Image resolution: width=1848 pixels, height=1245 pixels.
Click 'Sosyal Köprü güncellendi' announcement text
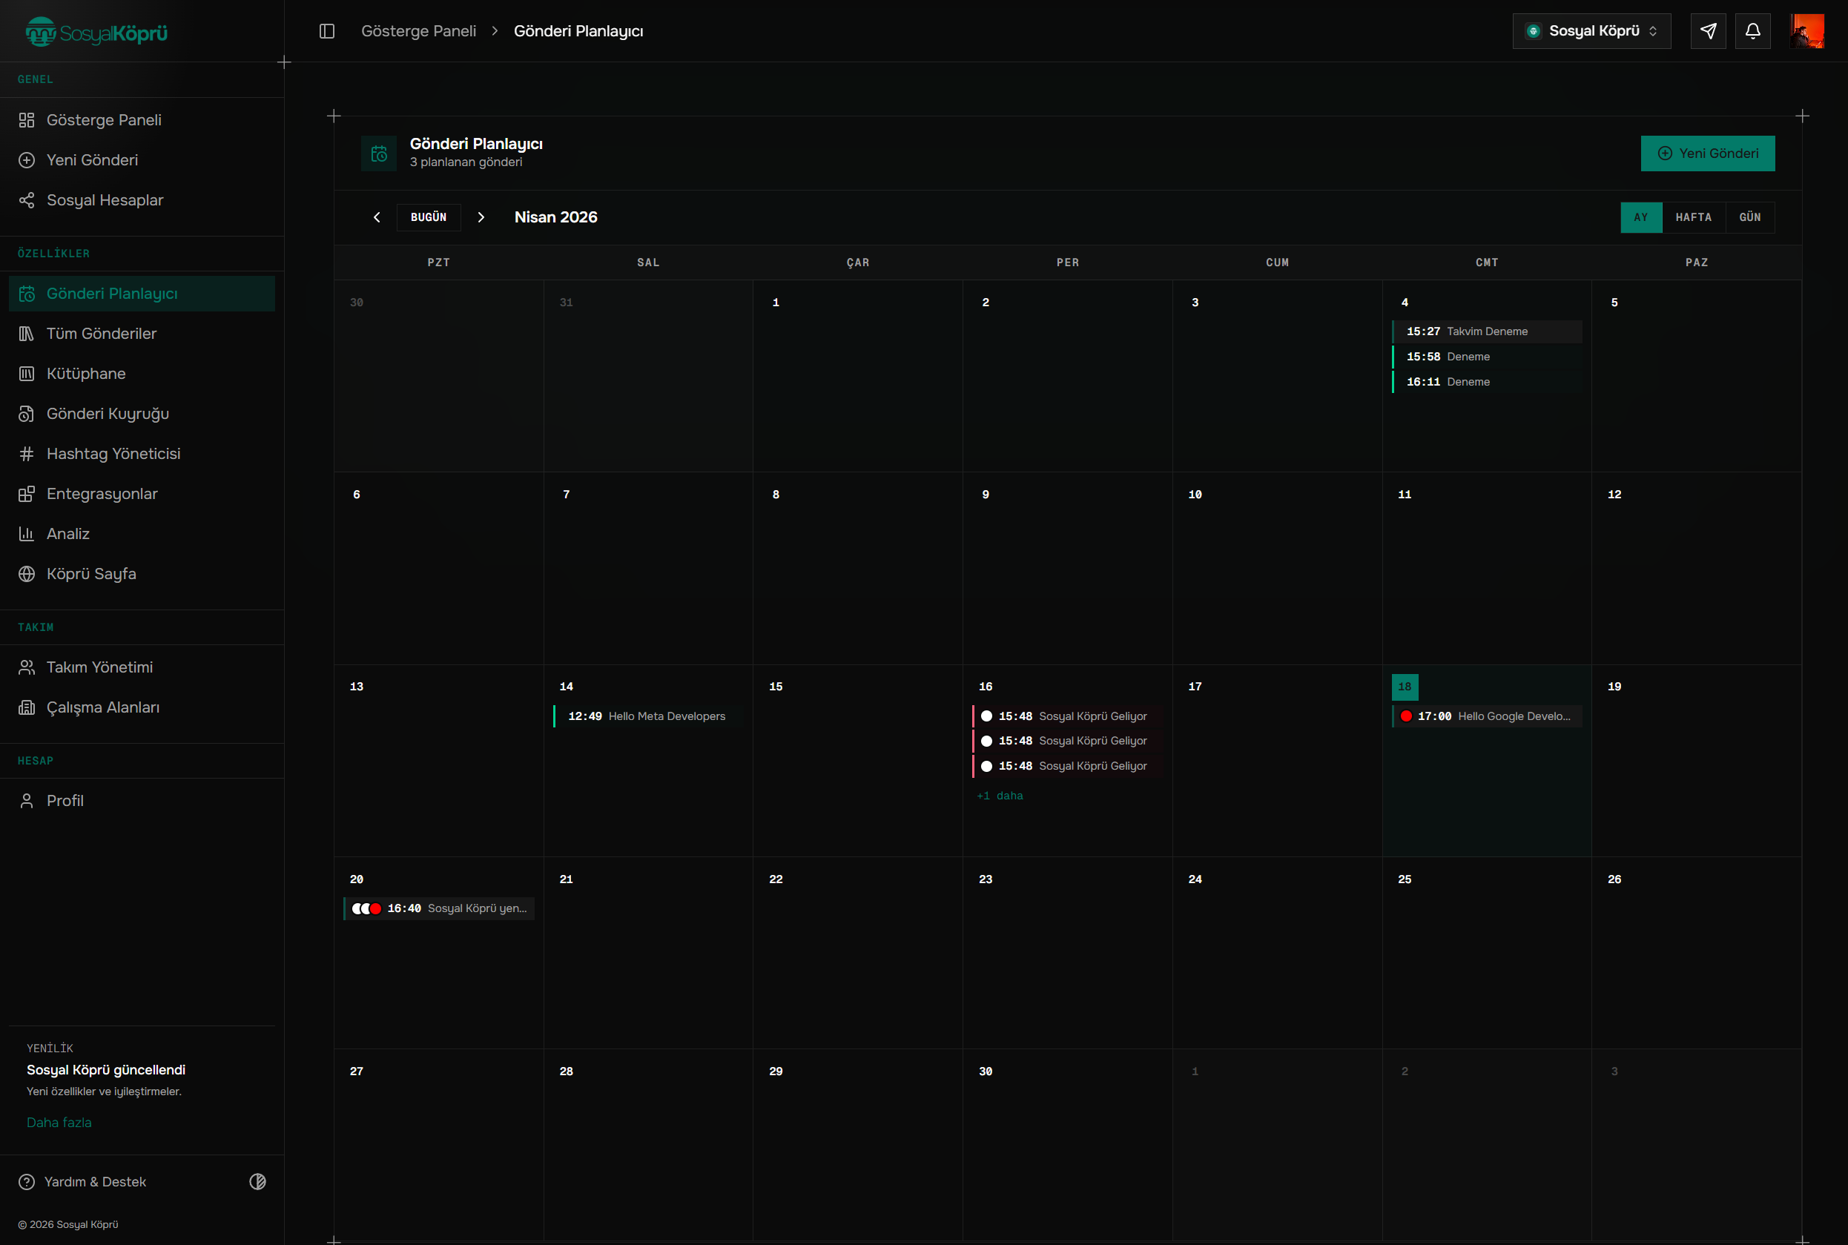[107, 1070]
